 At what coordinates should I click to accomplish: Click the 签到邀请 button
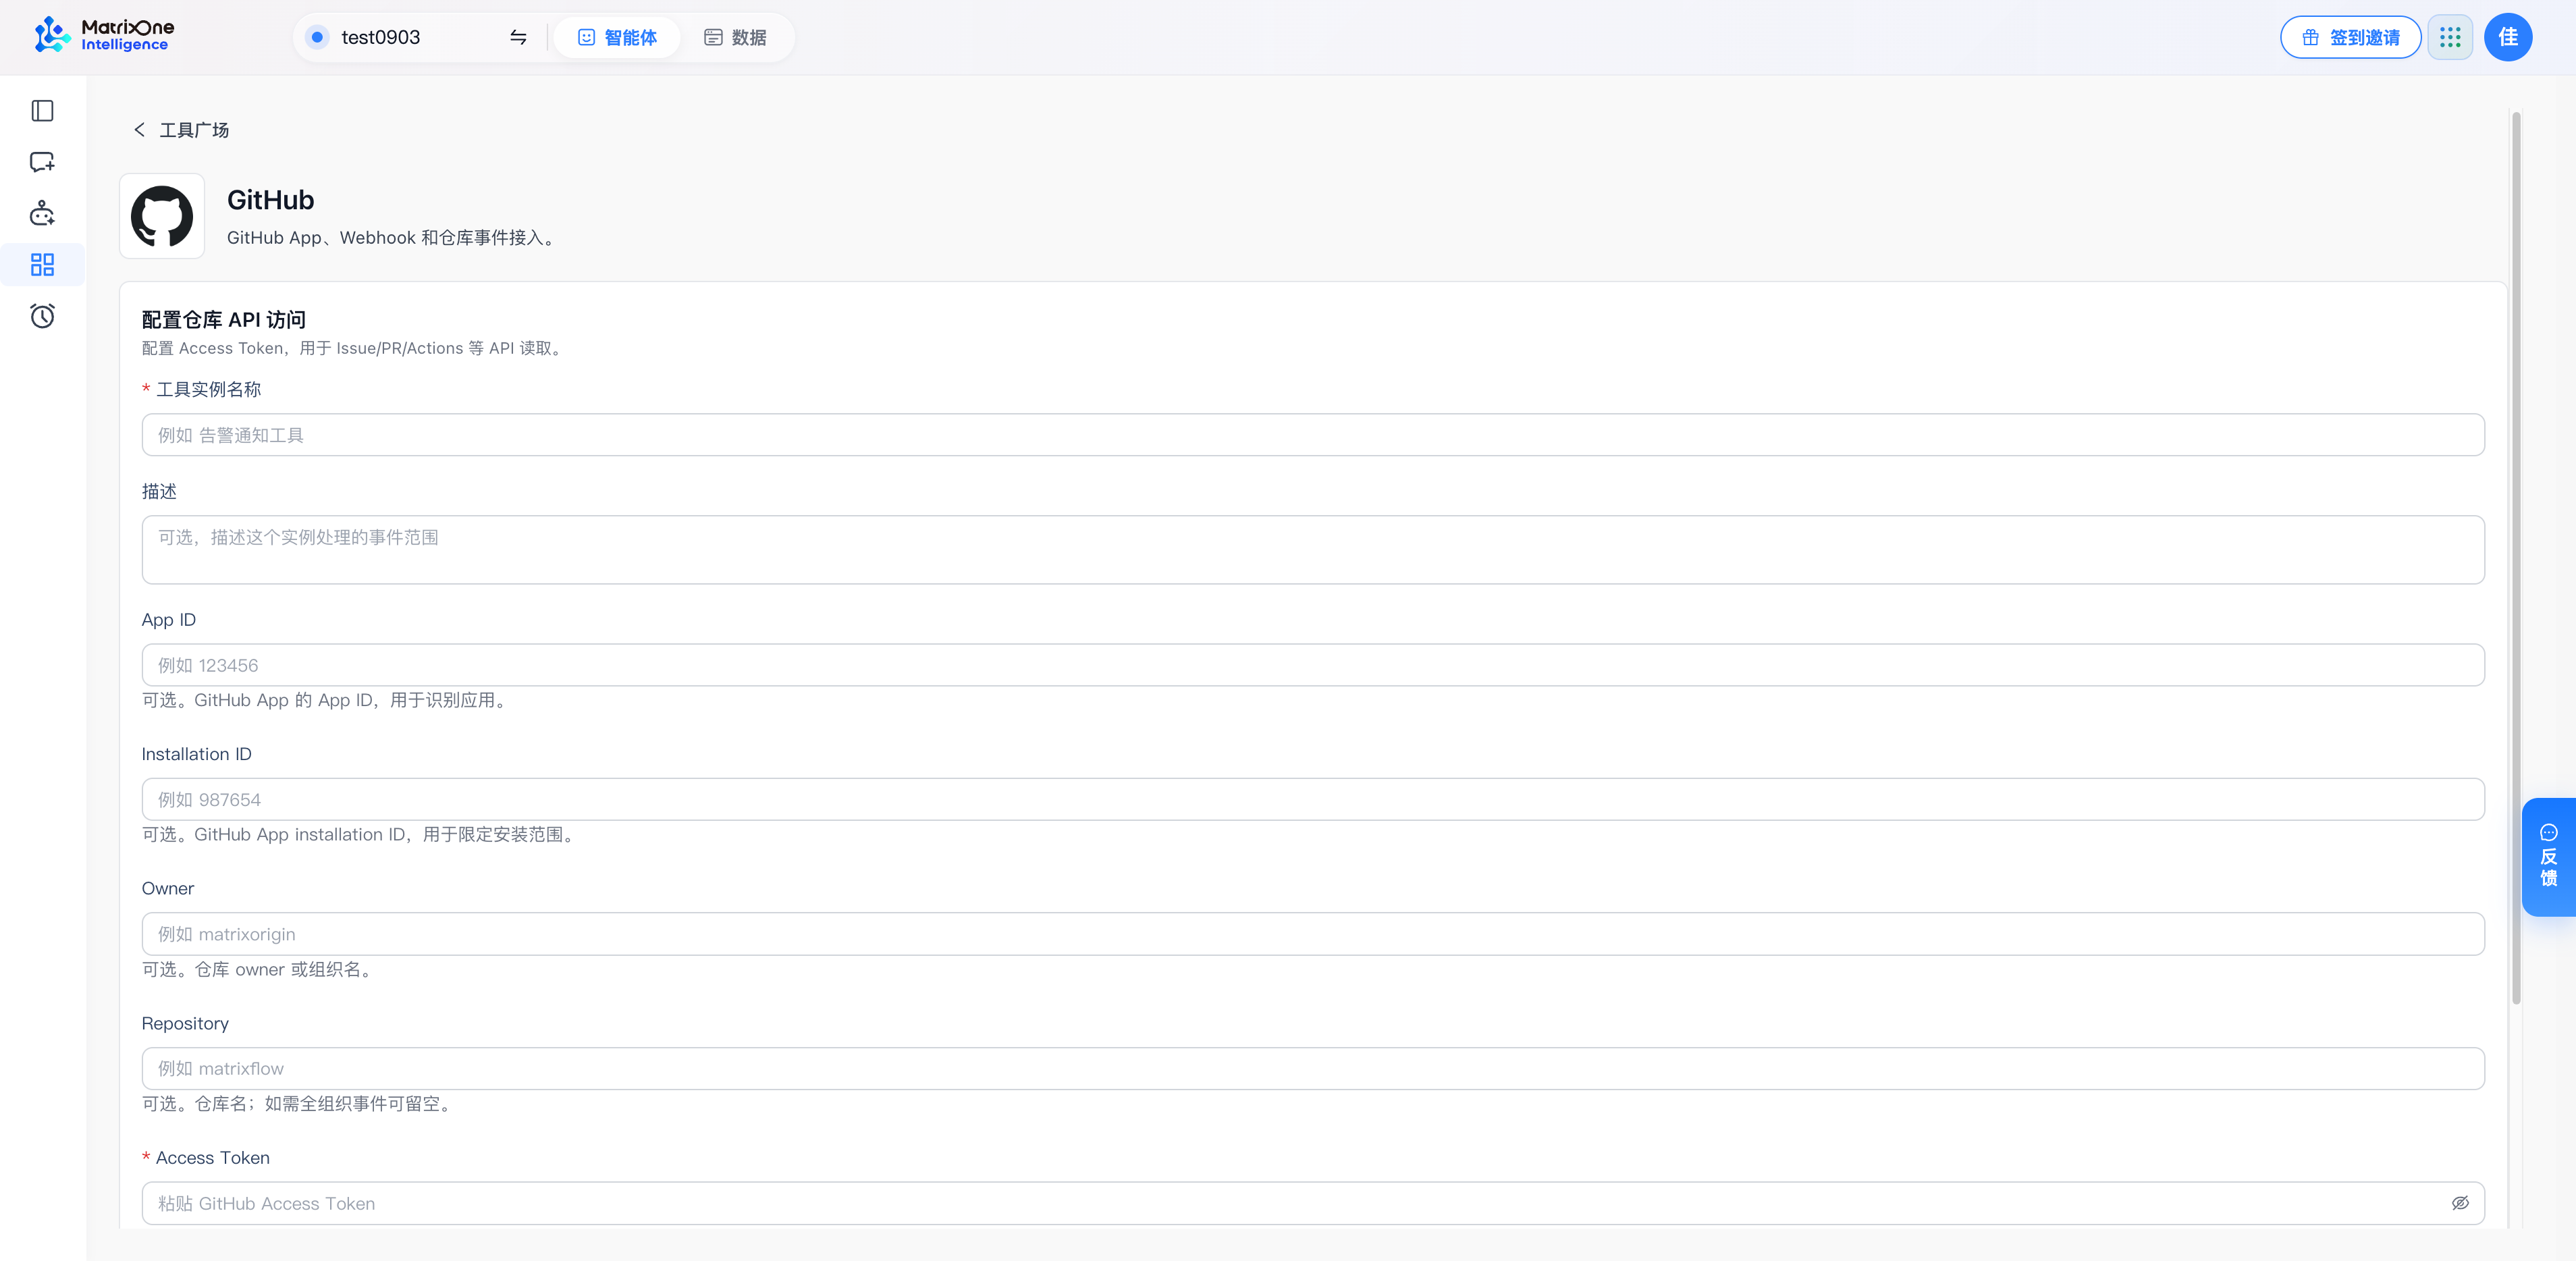tap(2350, 37)
